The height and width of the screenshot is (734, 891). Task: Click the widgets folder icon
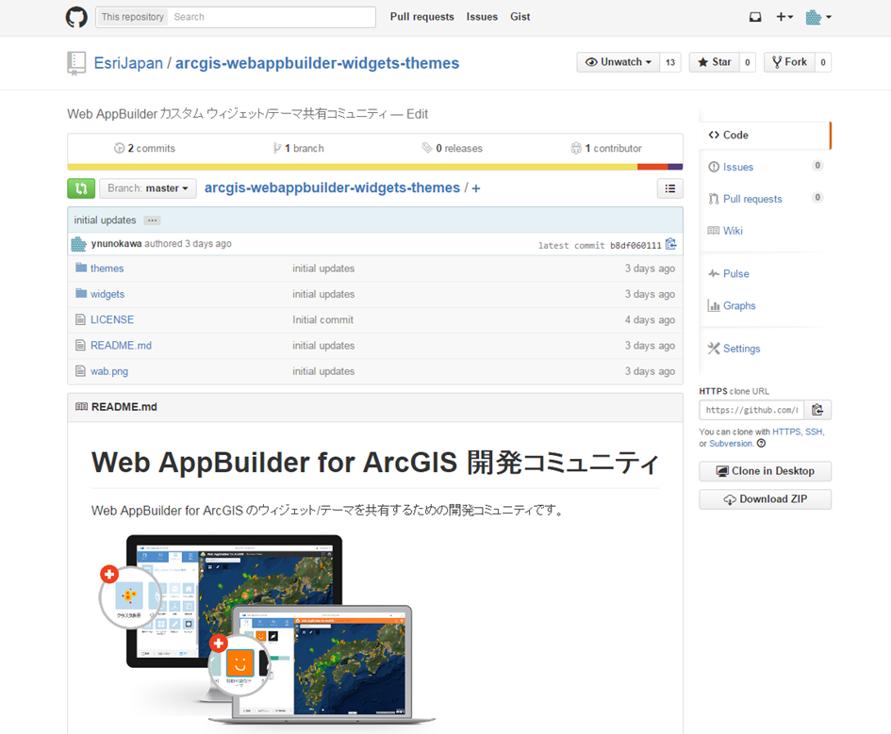point(81,293)
